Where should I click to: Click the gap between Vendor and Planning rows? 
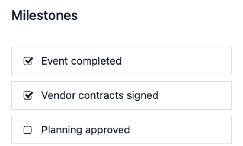coord(121,113)
